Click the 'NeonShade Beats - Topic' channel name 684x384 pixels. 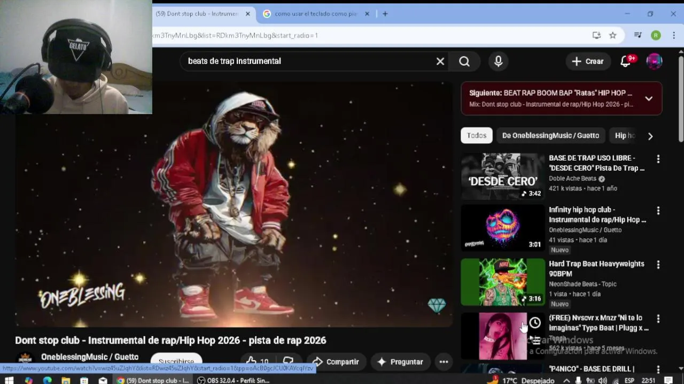point(582,284)
